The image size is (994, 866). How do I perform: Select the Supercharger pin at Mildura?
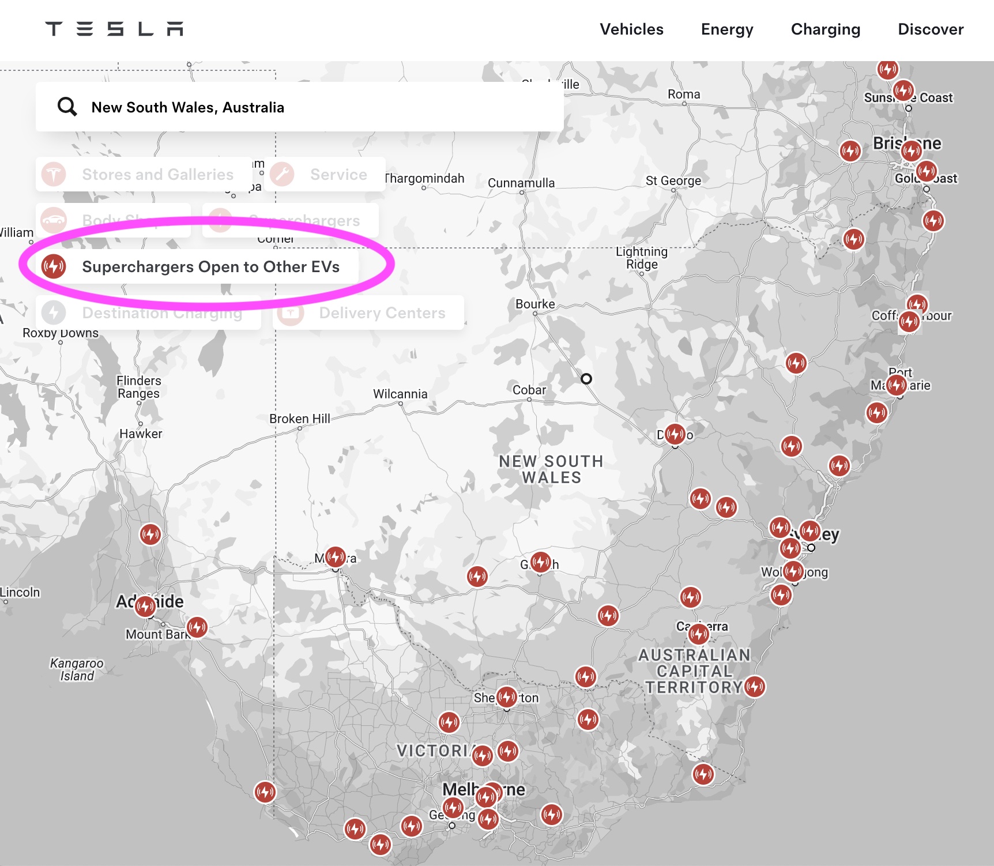coord(335,557)
